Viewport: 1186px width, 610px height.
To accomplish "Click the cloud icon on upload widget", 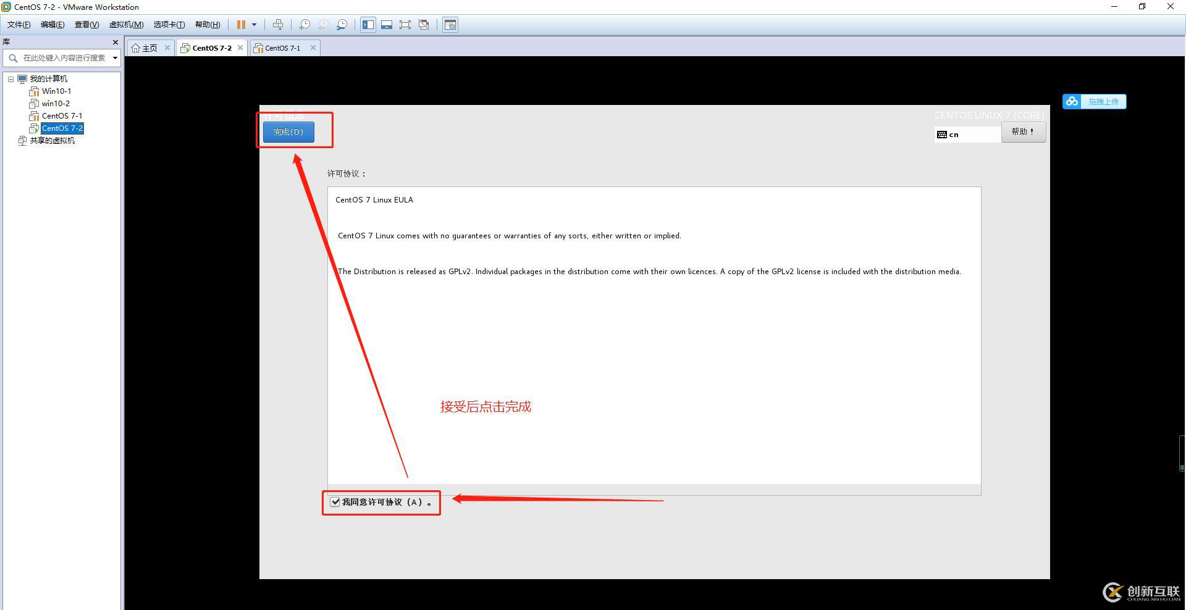I will 1072,102.
